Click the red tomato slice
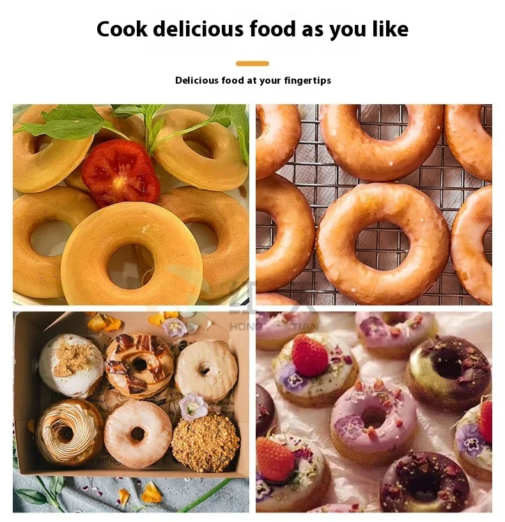The image size is (505, 522). (121, 173)
